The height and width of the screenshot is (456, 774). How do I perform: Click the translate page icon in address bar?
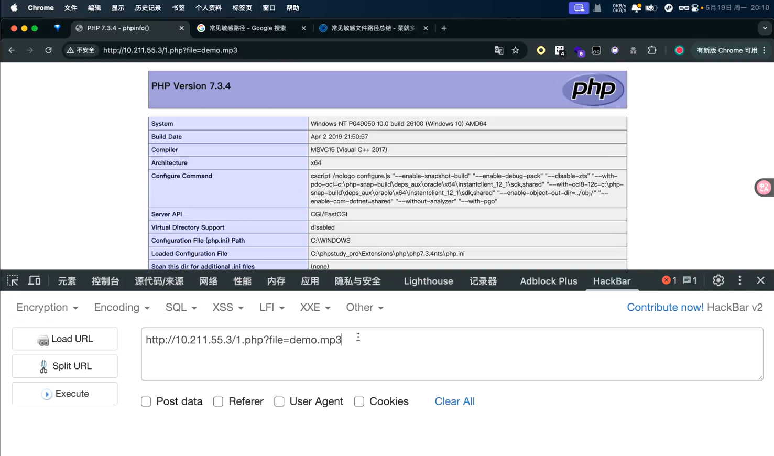click(498, 50)
